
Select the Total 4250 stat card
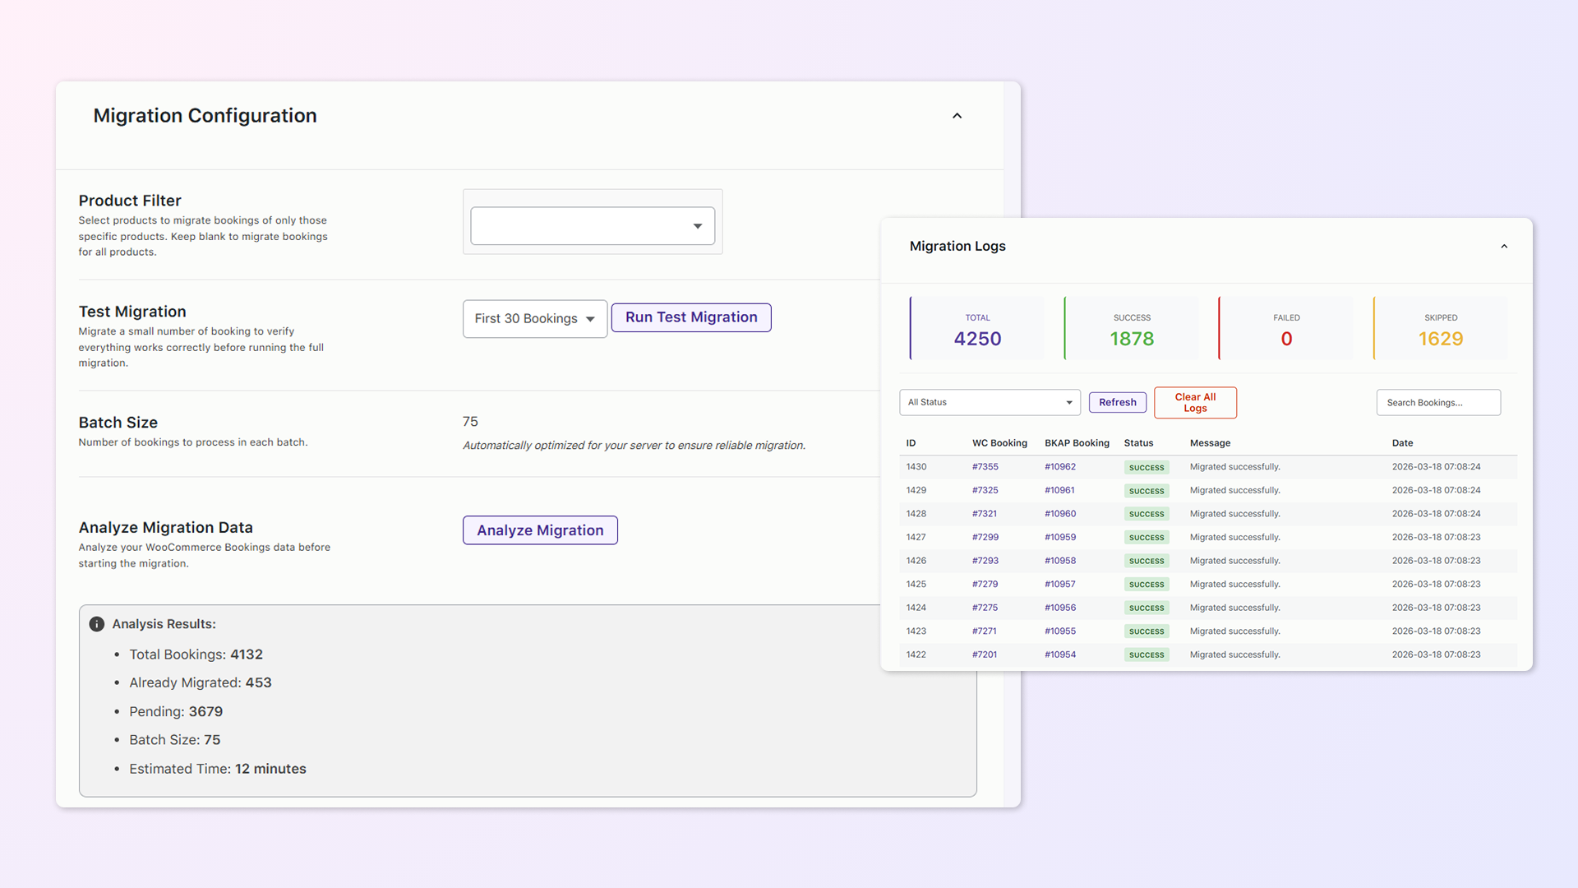pyautogui.click(x=977, y=329)
